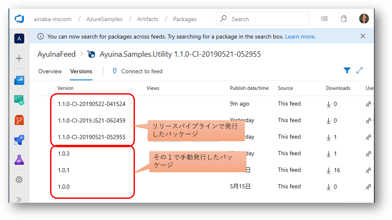Image resolution: width=392 pixels, height=220 pixels.
Task: Open Test Plans flask icon
Action: pyautogui.click(x=19, y=160)
